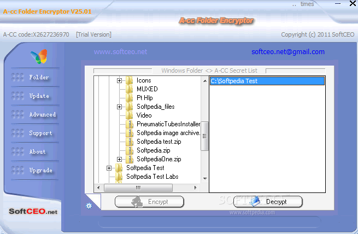Click the Video folder icon
Screen dimensions: 358x234
pos(130,115)
